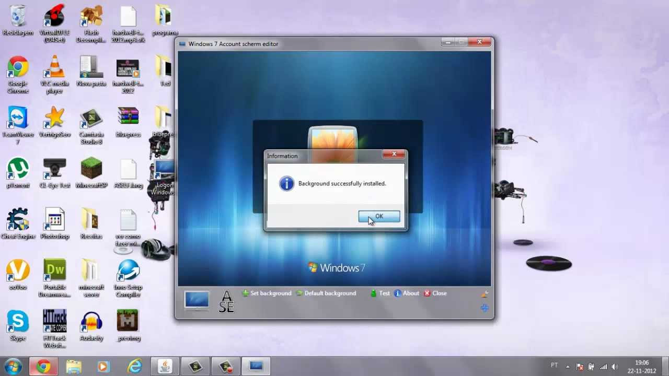Open bluepress archive icon
Screen dimensions: 669x376
tap(128, 123)
